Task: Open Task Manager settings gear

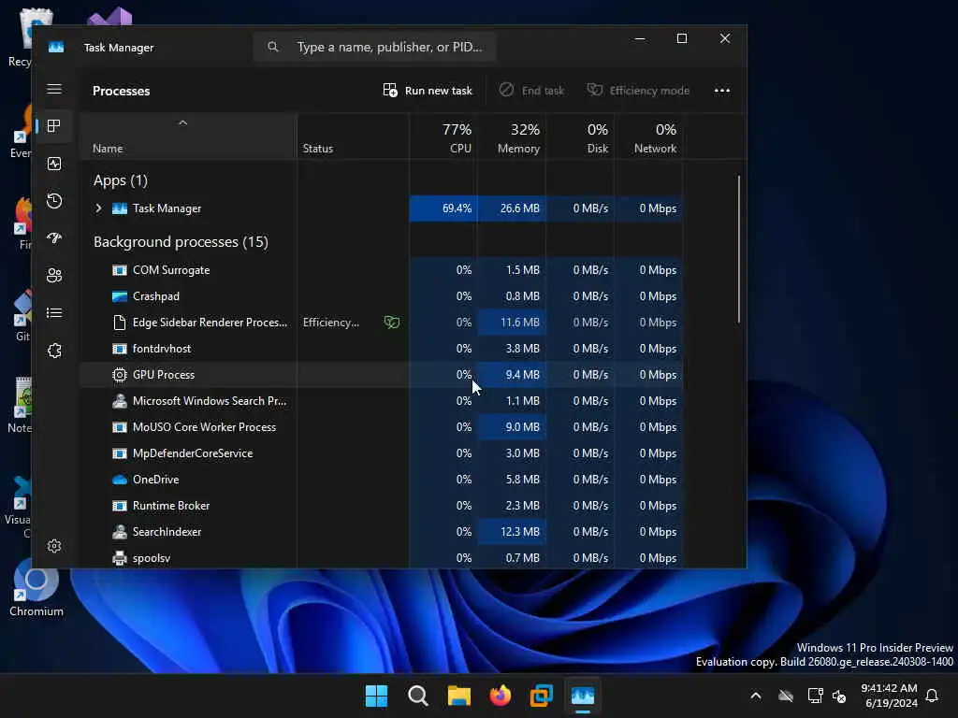Action: (x=53, y=546)
